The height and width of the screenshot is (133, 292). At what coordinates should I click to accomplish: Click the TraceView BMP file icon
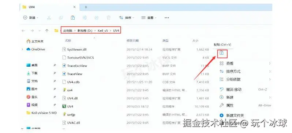point(64,74)
